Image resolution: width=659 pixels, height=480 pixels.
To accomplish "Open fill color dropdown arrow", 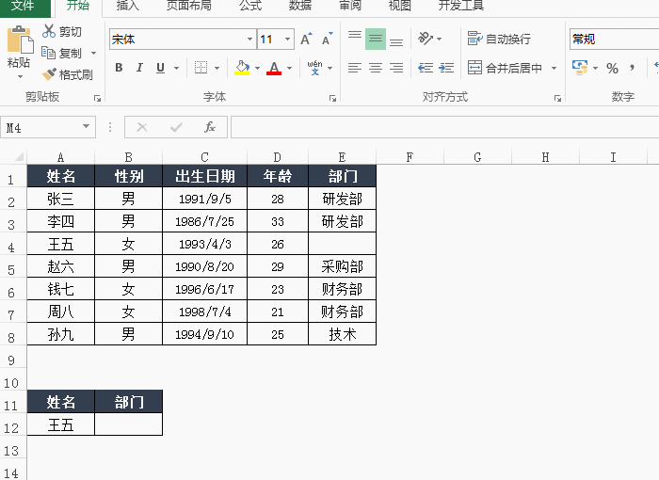I will coord(257,68).
